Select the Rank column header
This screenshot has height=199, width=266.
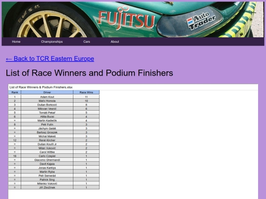click(x=15, y=92)
